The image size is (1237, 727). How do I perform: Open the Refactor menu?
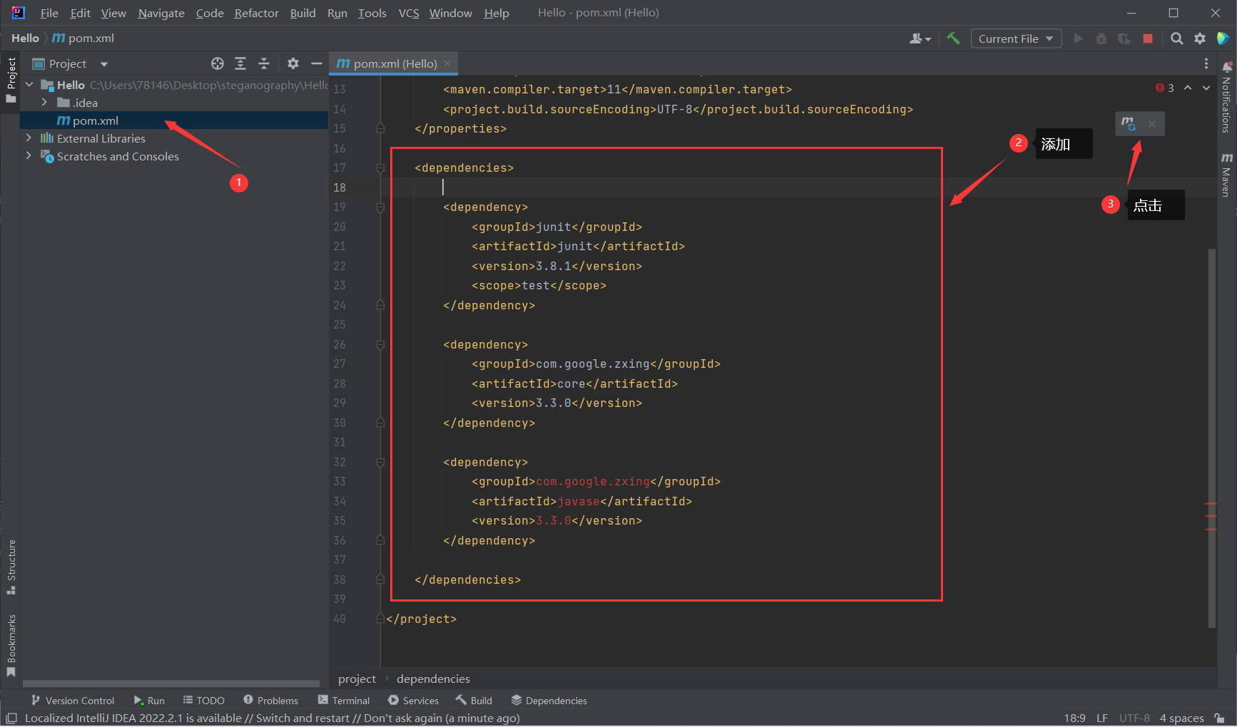(256, 13)
